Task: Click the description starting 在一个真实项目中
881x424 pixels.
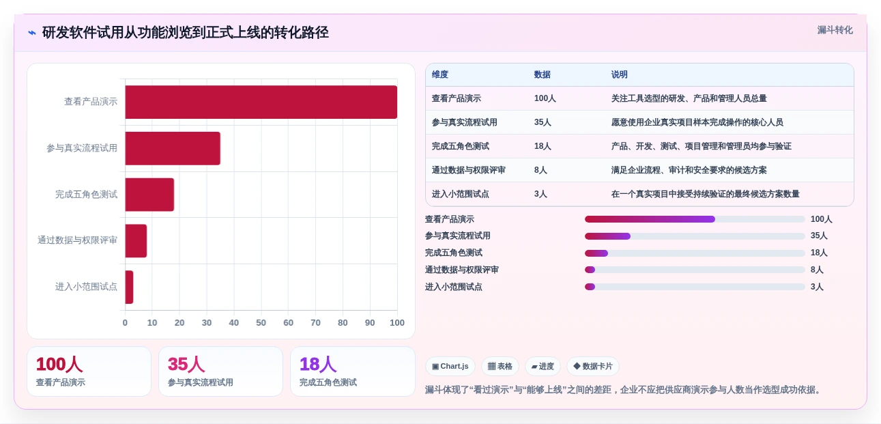Action: point(706,194)
